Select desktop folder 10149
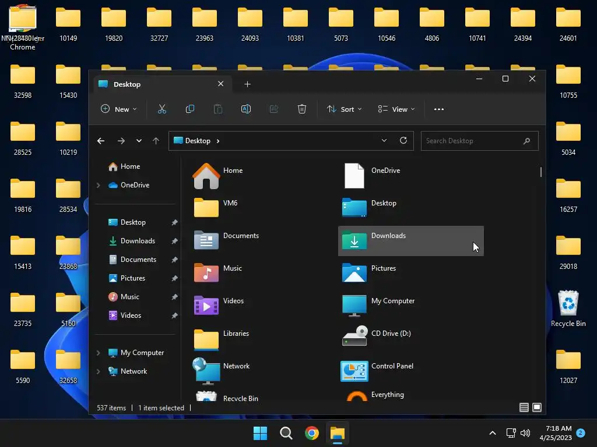 68,24
